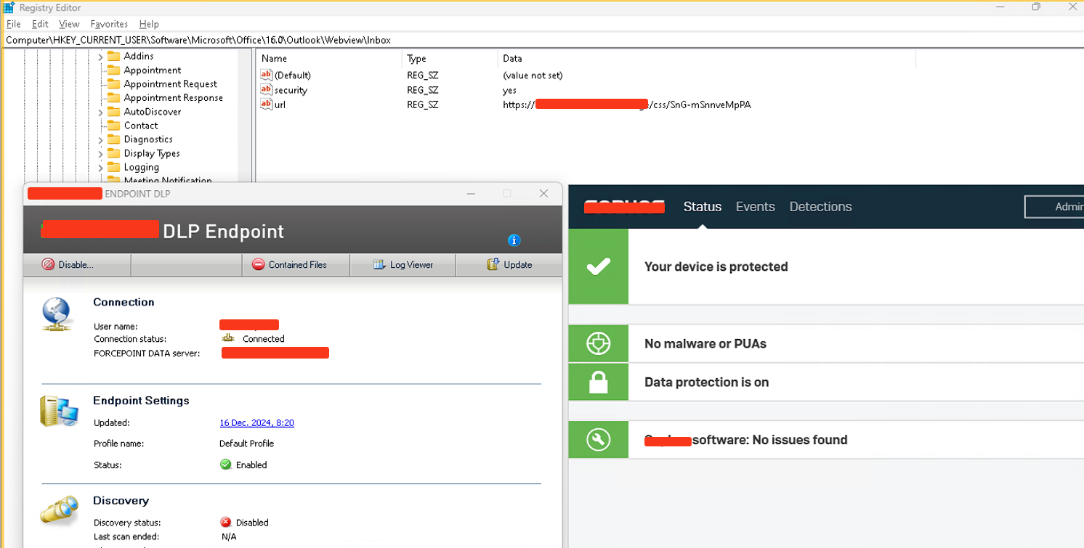The image size is (1084, 548).
Task: Select the url registry value name
Action: coord(280,105)
